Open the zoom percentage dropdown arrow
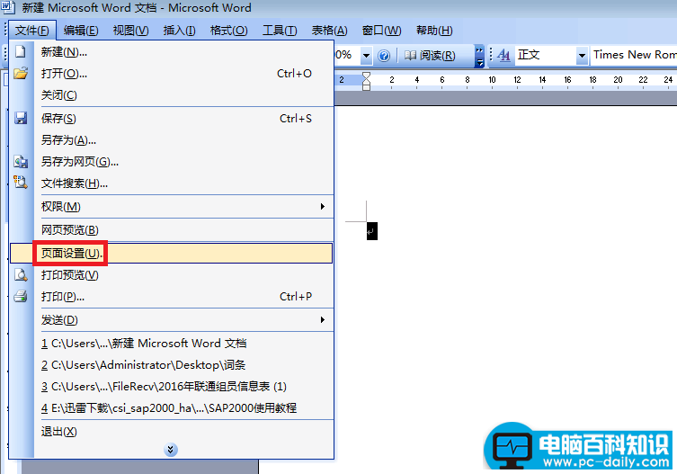 coord(366,55)
